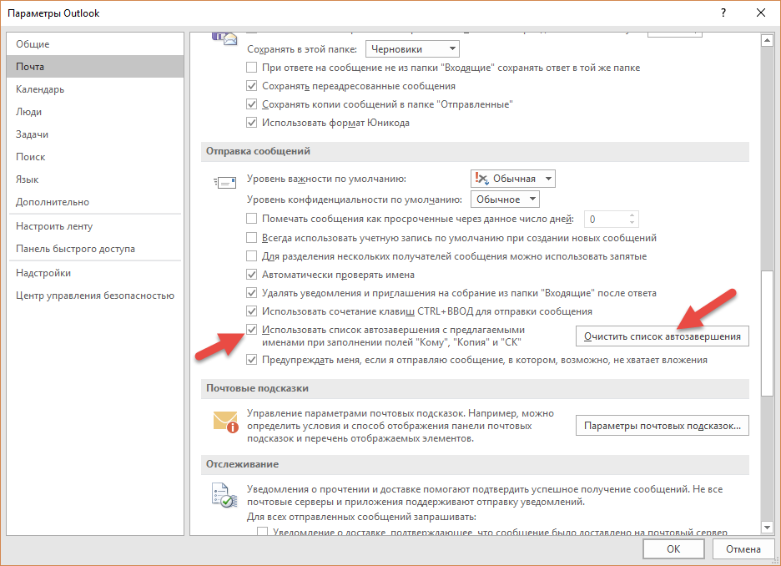This screenshot has width=781, height=566.
Task: Toggle autocomplete list suggestions checkbox
Action: [251, 330]
